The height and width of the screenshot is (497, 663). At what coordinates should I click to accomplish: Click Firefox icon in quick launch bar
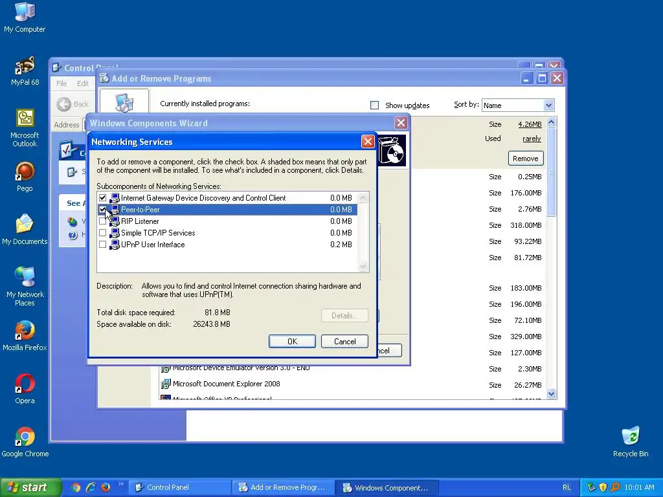106,487
